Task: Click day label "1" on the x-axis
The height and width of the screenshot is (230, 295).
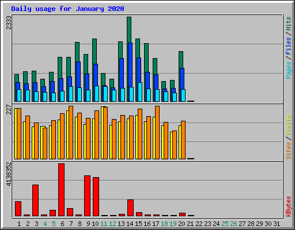Action: pos(19,224)
